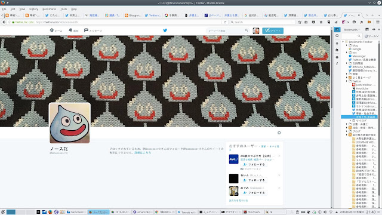Click the Firefox back arrow button
Screen dimensions: 382x215
[x=4, y=22]
